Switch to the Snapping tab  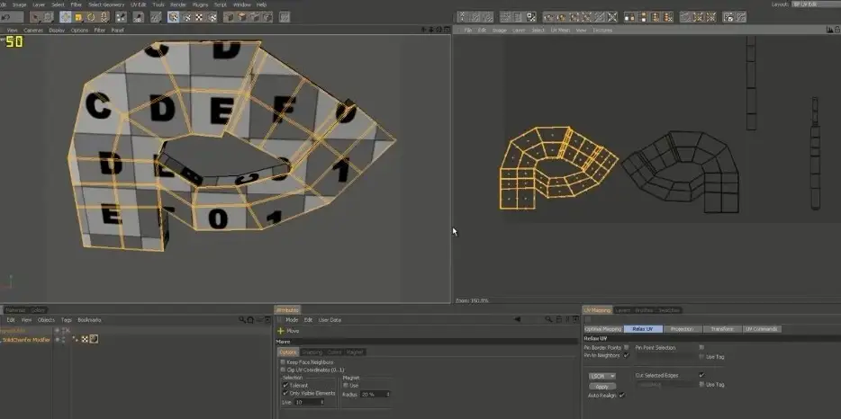coord(312,352)
